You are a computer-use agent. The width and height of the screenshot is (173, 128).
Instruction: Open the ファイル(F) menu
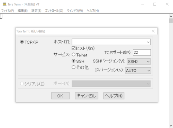coord(8,11)
